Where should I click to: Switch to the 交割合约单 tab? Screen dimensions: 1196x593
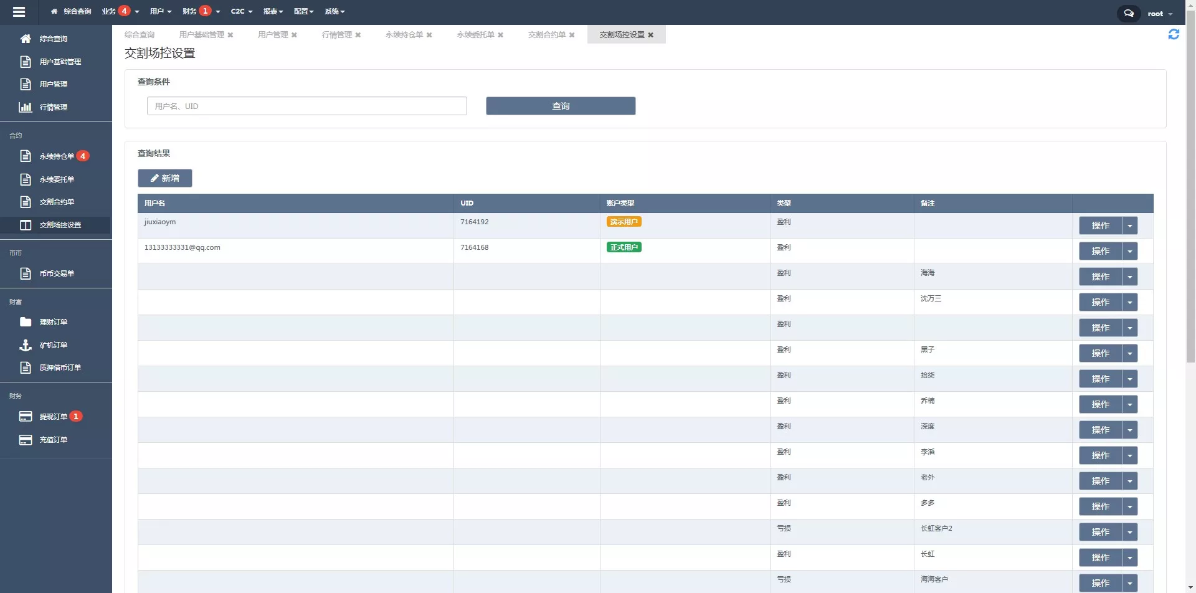tap(546, 35)
